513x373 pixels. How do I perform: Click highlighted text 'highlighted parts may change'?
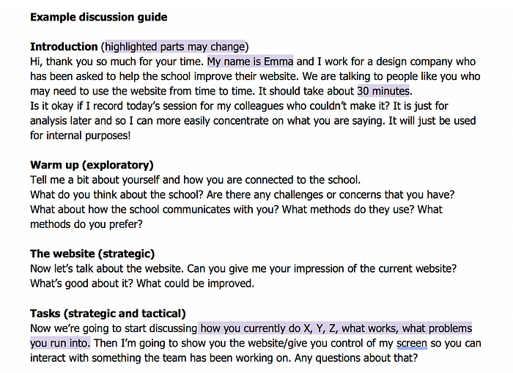[175, 46]
